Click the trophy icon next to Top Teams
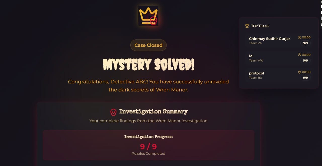This screenshot has height=166, width=322. (247, 26)
